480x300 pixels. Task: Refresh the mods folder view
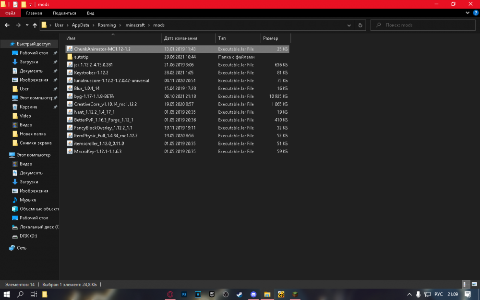pos(360,25)
